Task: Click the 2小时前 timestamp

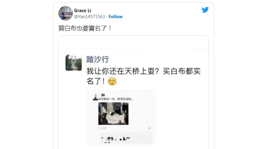Action: pos(102,128)
